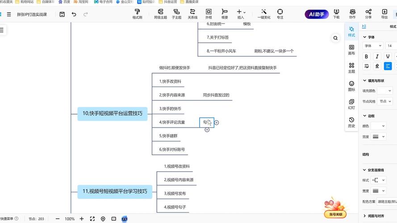The image size is (397, 223).
Task: Select node 11,视频号短视频平台学习技巧
Action: coord(115,191)
